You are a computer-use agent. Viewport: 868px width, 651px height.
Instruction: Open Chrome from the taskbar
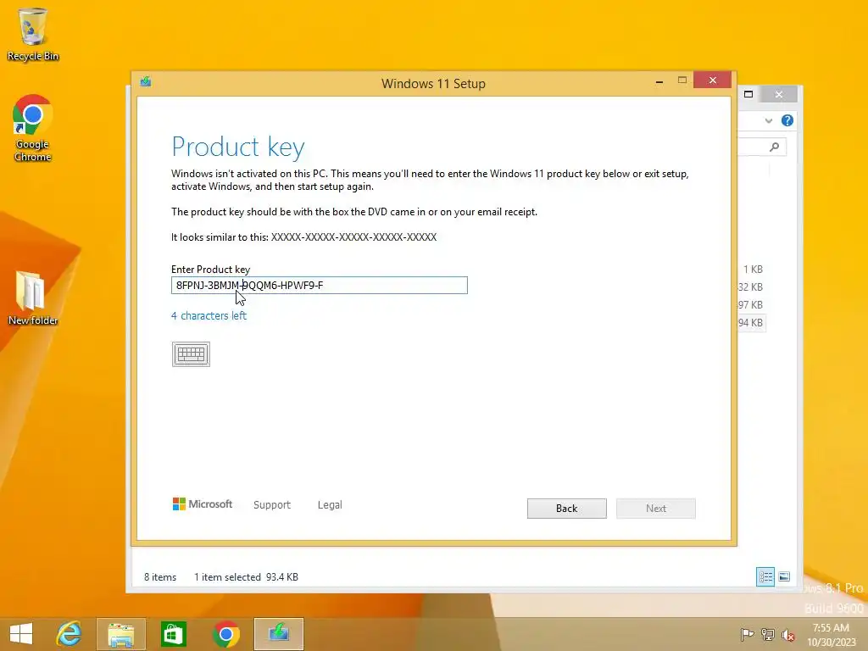click(x=225, y=634)
